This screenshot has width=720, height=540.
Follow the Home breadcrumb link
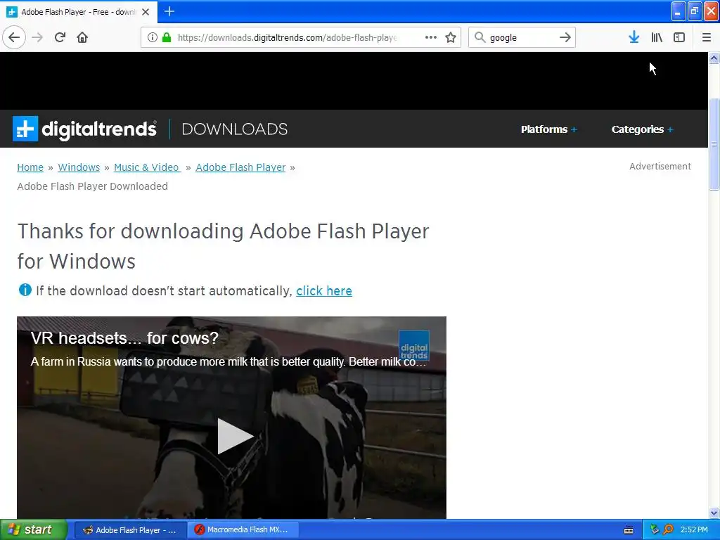(x=30, y=167)
